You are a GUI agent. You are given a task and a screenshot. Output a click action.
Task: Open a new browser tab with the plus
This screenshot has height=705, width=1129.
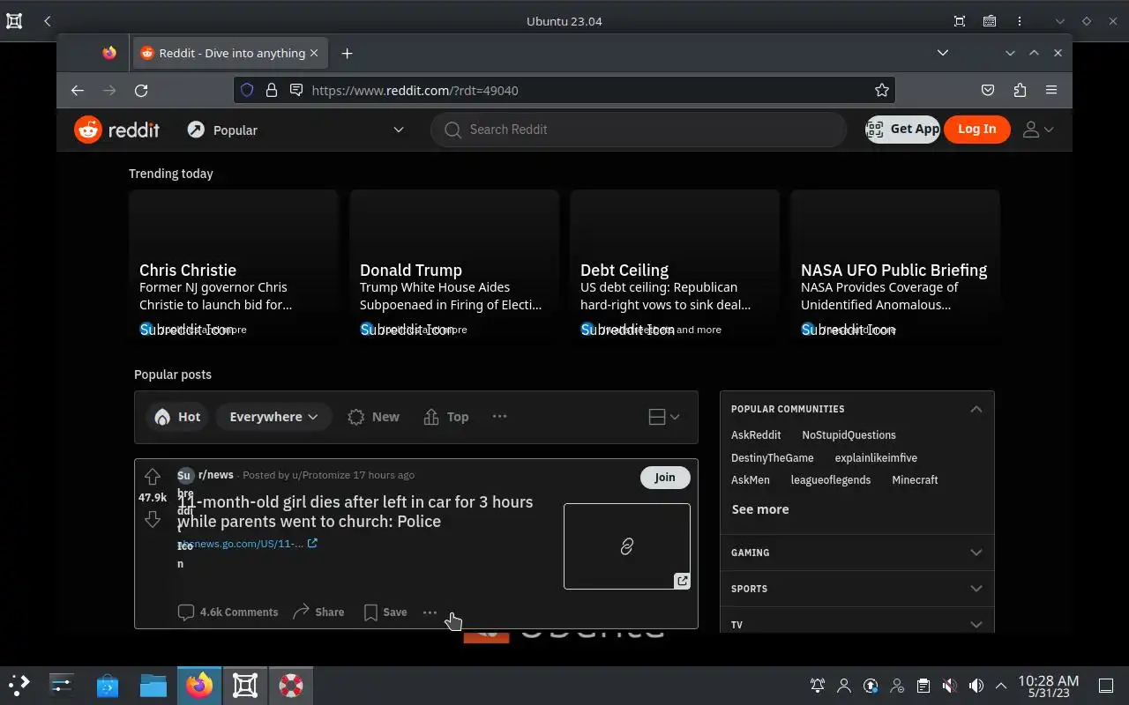pos(347,53)
